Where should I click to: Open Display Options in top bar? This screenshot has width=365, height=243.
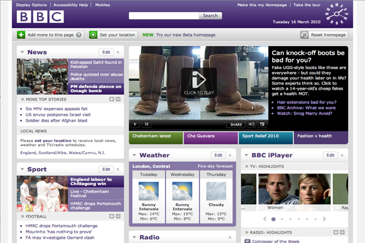tap(32, 5)
